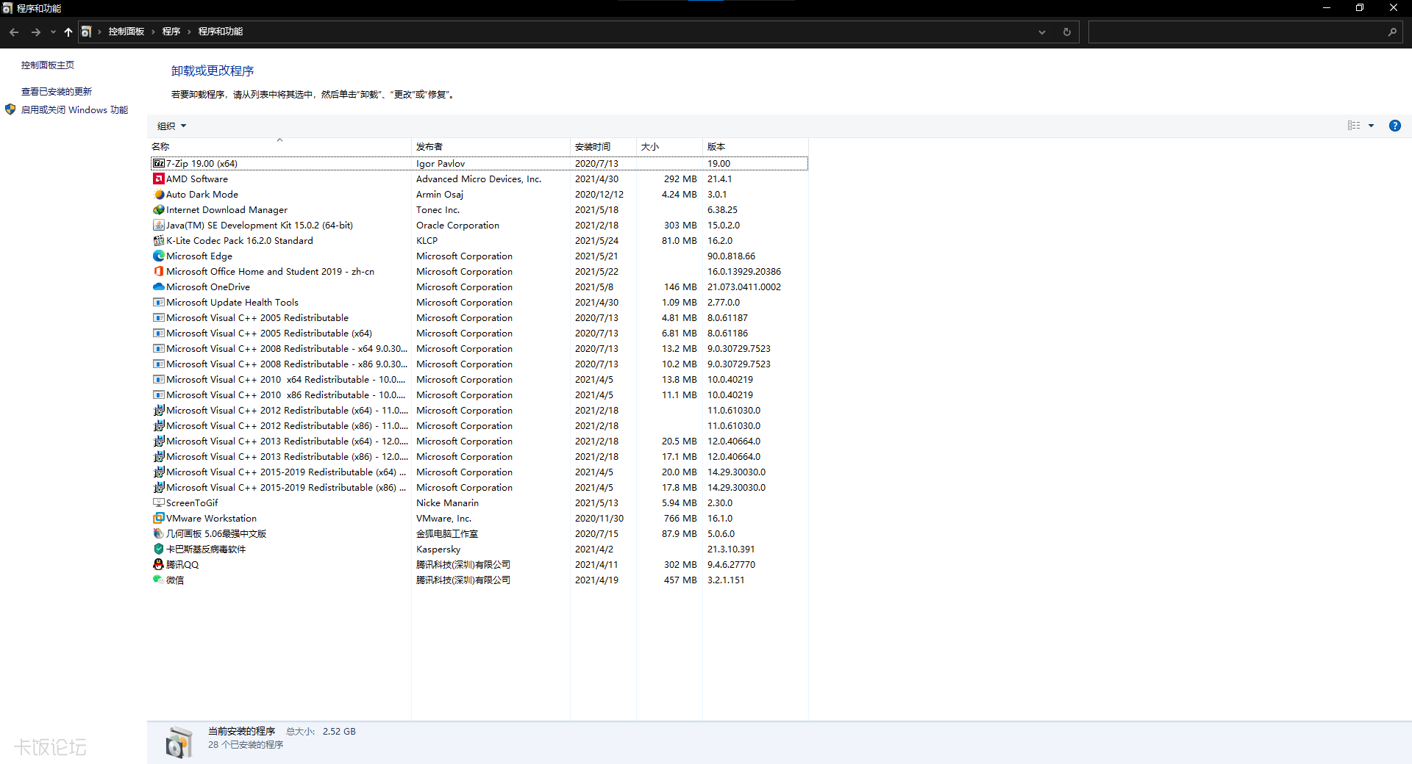1412x764 pixels.
Task: Sort by 名称 column header
Action: 279,146
